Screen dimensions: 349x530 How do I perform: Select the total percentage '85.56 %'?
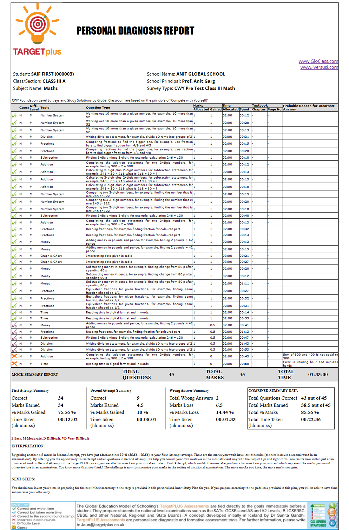click(x=310, y=412)
